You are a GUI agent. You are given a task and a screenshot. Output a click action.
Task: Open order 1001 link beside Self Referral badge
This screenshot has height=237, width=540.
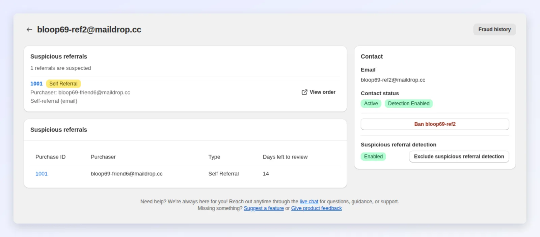tap(36, 83)
